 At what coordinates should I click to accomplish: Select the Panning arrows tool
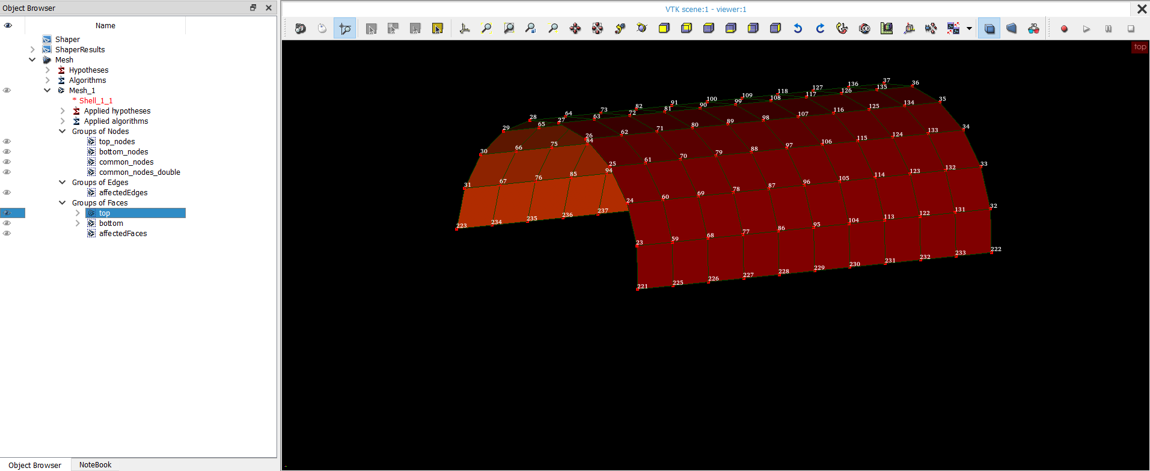coord(575,28)
